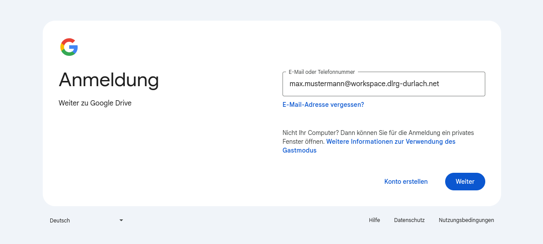Click the word "Gastmodus" in the link
Screen dimensions: 543x244
click(x=299, y=150)
